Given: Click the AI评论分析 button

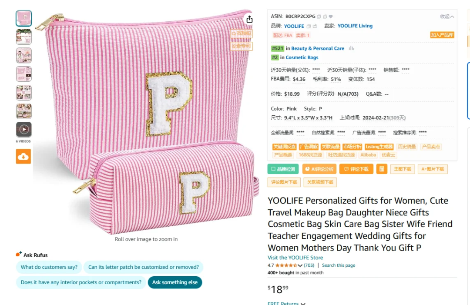Looking at the screenshot, I should point(319,169).
